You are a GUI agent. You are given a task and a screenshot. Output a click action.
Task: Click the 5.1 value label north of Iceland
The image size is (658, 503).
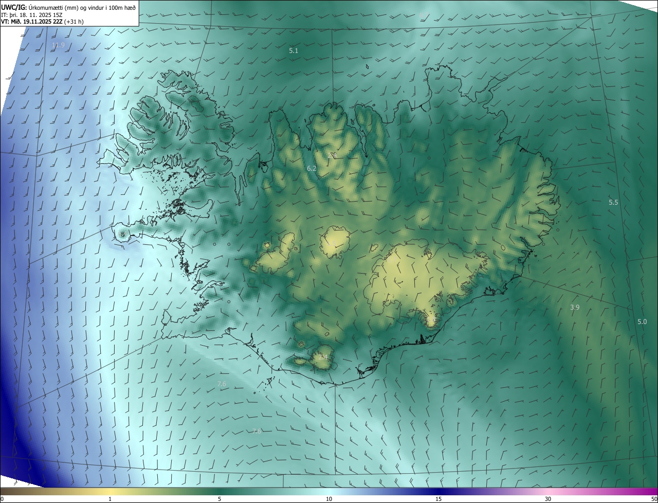[x=294, y=50]
